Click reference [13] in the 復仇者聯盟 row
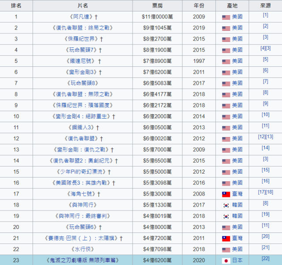 point(270,137)
